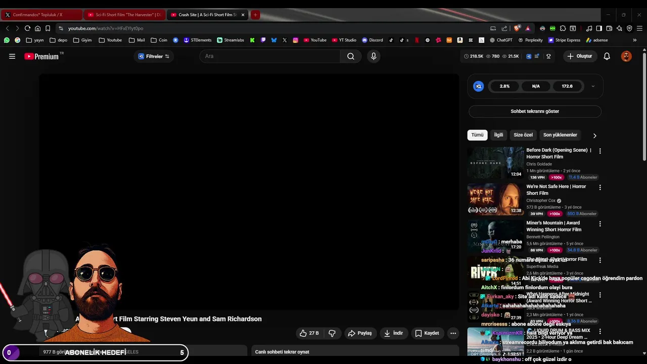
Task: Open the Netflix bookmark icon
Action: [417, 40]
